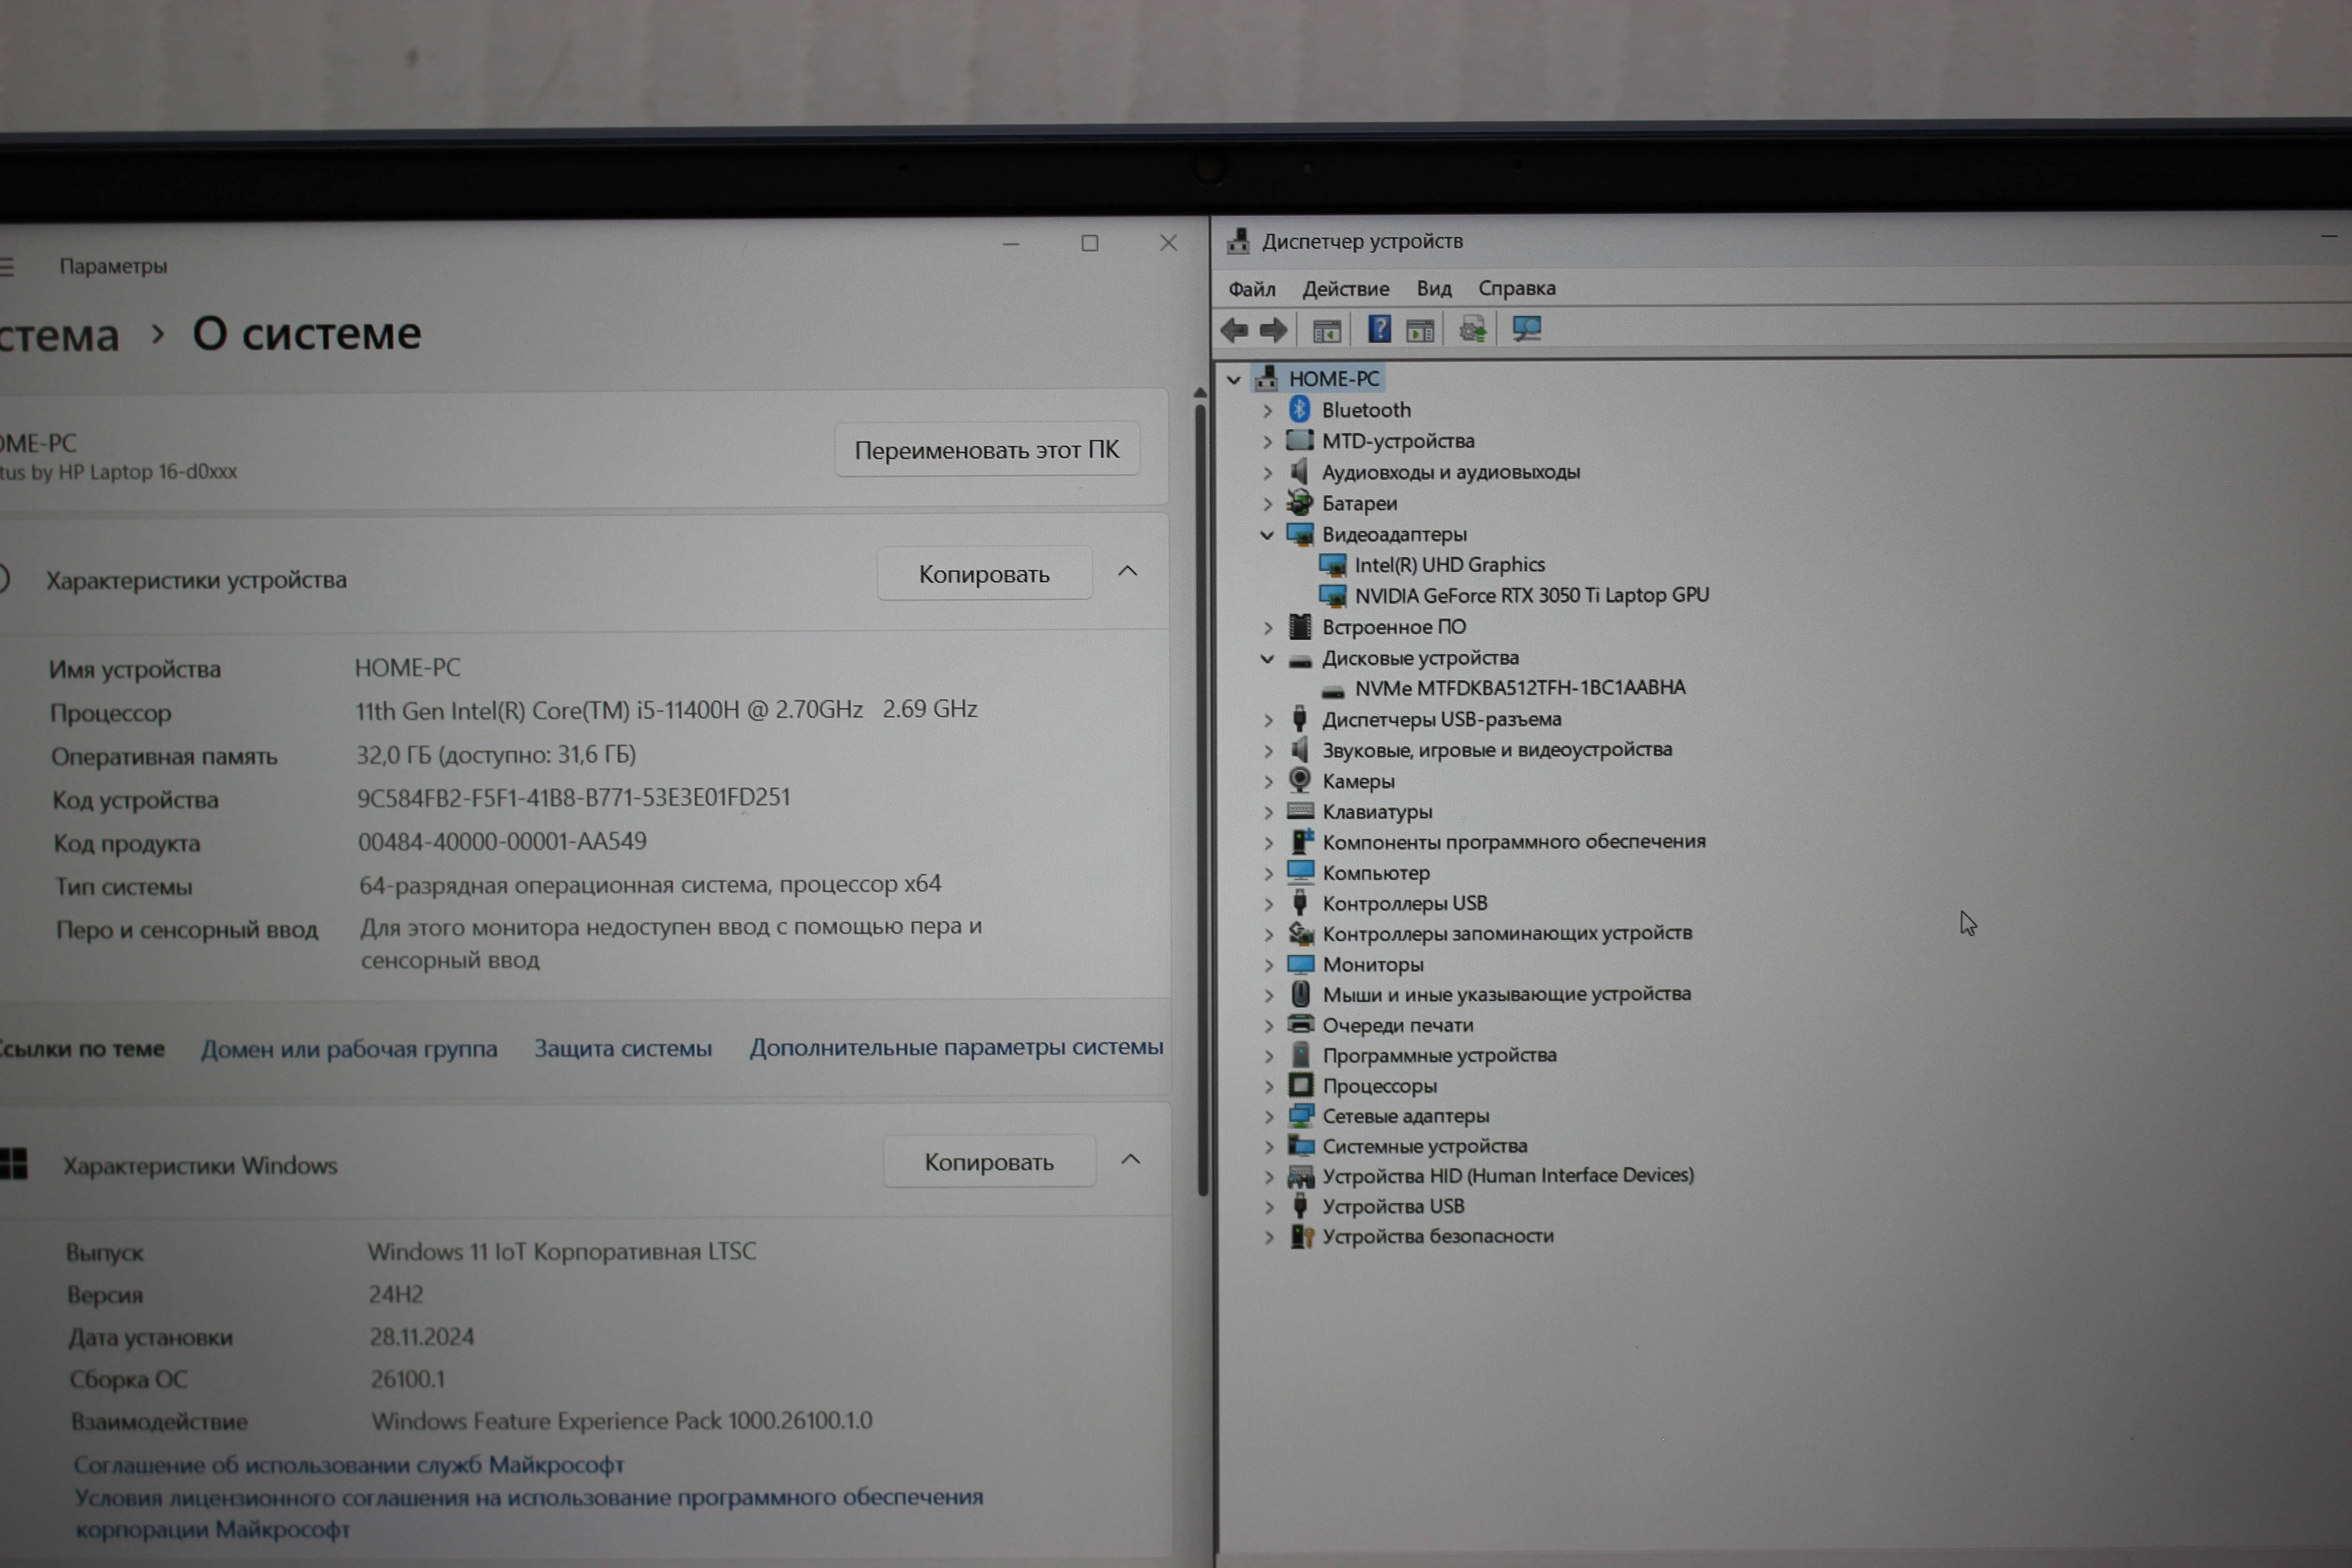
Task: Collapse the Видеоадаптеры tree node
Action: (1267, 535)
